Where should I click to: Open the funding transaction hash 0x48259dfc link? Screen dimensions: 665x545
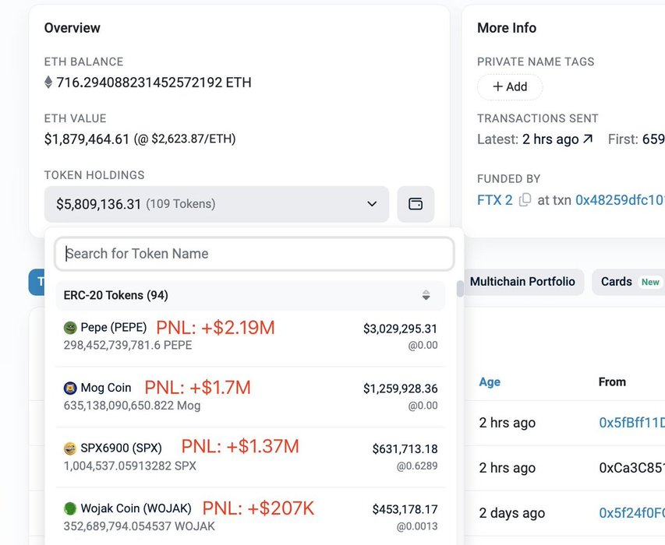[619, 200]
